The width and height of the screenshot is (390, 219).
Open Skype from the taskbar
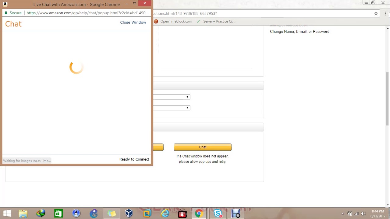[218, 214]
